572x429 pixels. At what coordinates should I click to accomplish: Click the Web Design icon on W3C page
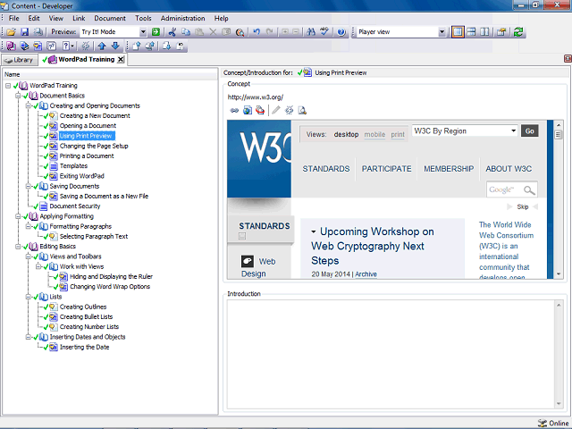click(248, 261)
